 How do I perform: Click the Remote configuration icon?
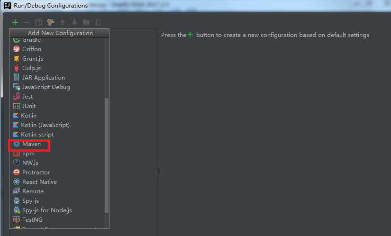[17, 191]
